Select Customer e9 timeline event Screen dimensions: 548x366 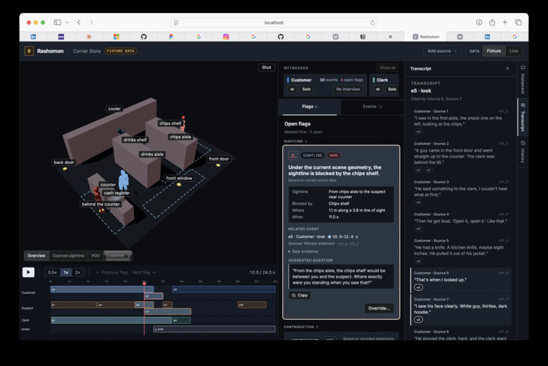point(224,289)
